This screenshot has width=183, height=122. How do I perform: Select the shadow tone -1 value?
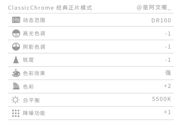click(168, 47)
